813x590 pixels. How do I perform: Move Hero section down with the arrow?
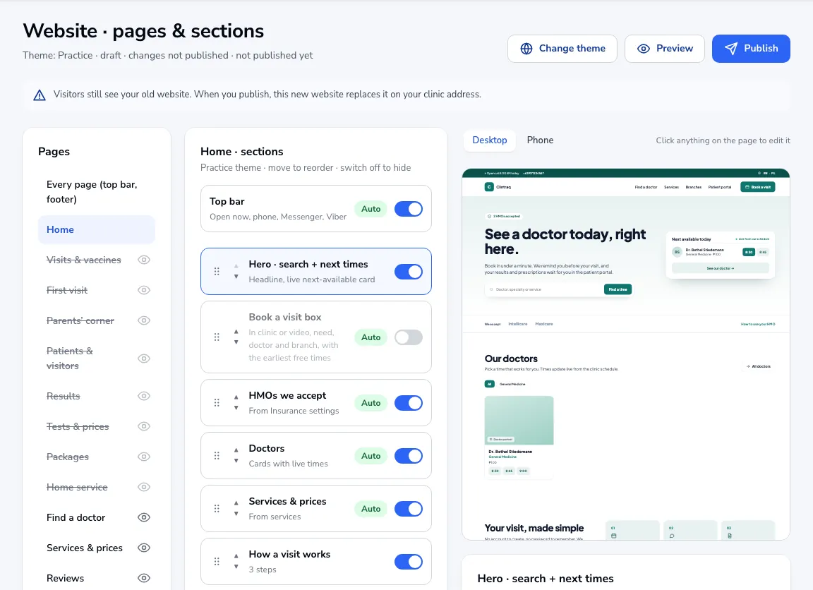click(236, 277)
